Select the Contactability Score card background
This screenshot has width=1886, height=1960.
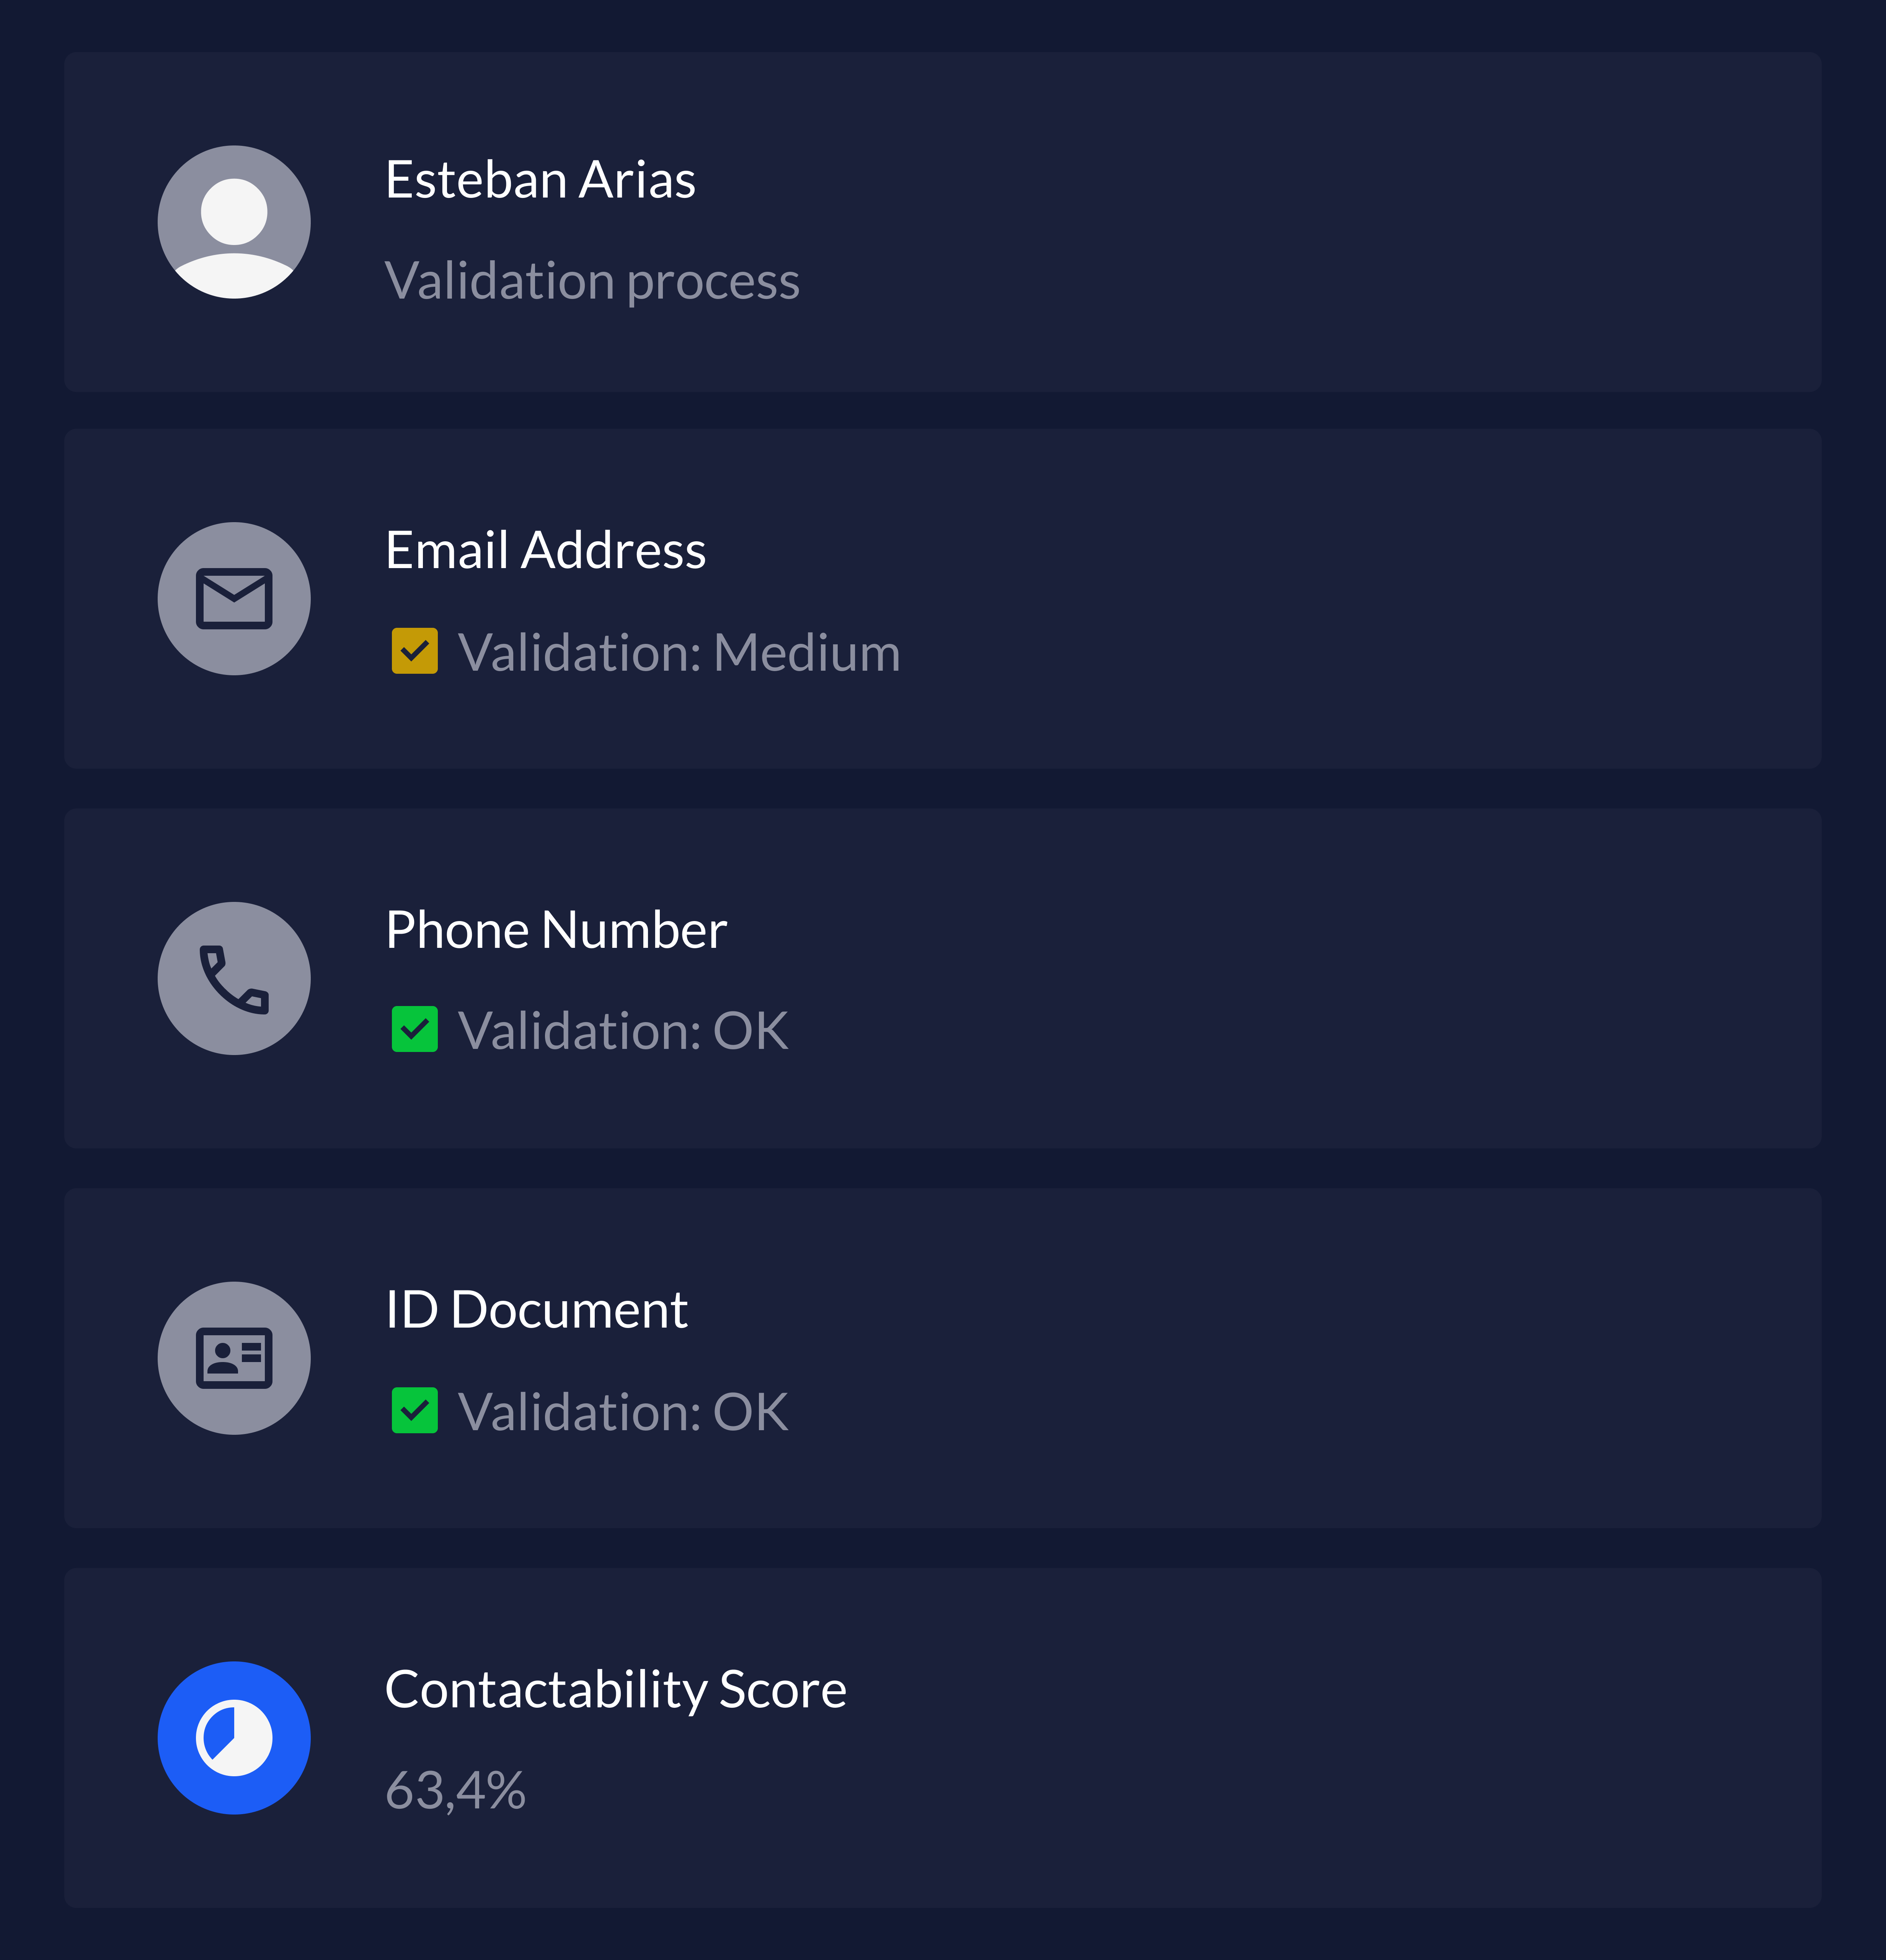1299,1738
